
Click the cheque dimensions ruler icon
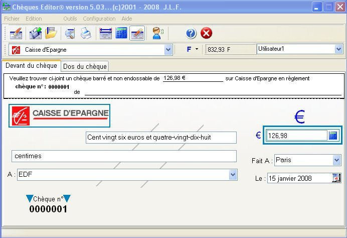click(106, 34)
